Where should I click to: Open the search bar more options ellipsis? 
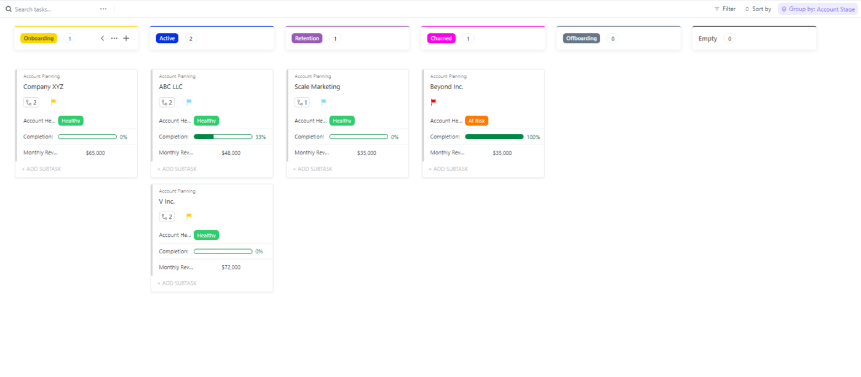coord(103,9)
